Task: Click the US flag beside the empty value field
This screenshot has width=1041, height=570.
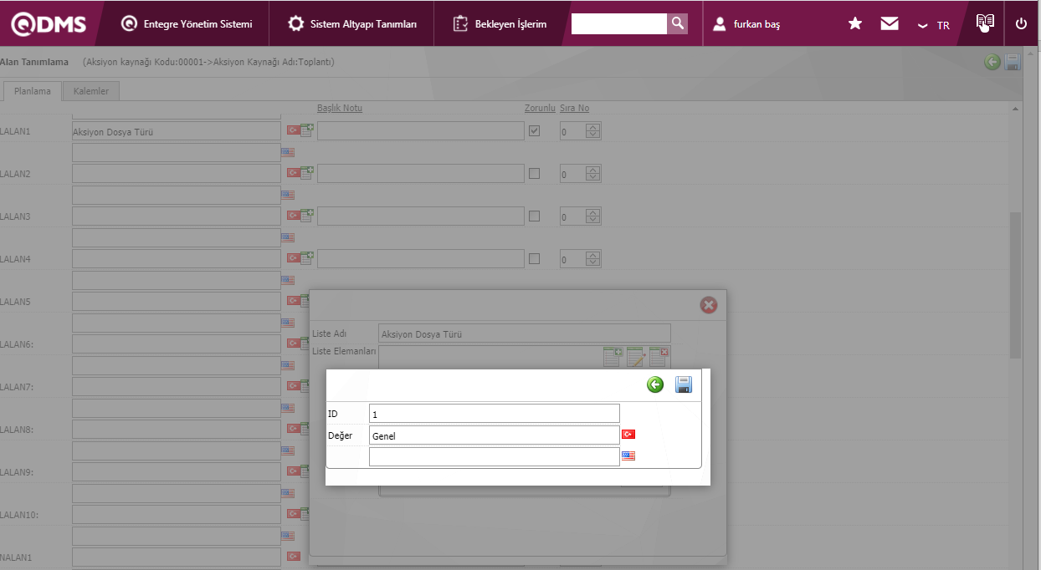Action: tap(628, 456)
